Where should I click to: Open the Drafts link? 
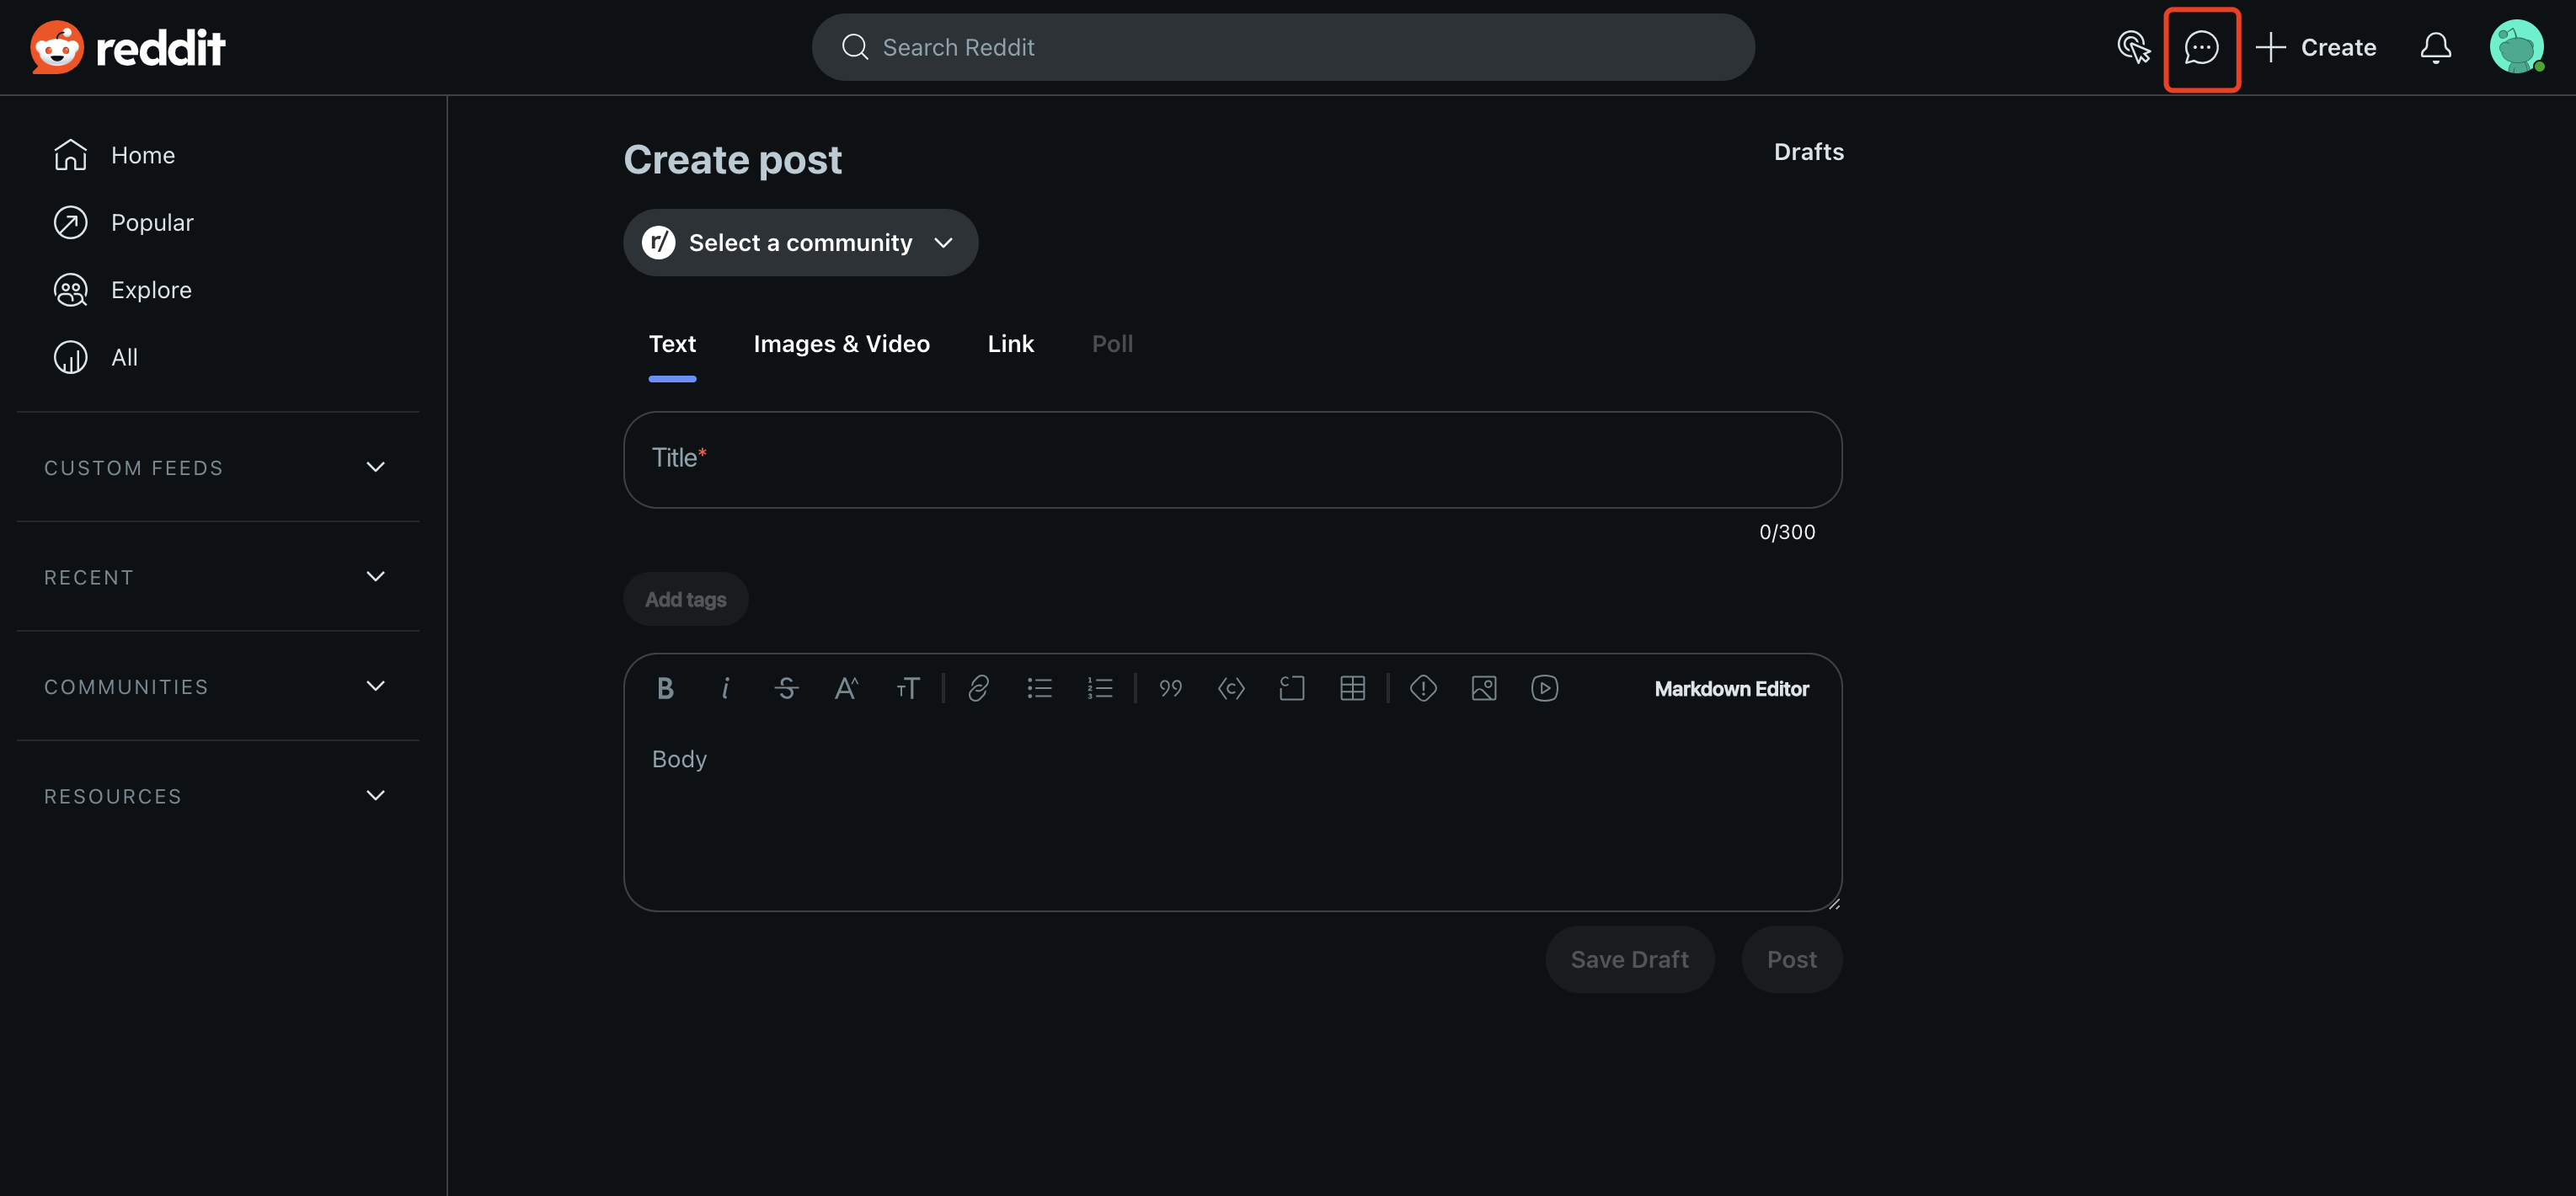click(1808, 152)
